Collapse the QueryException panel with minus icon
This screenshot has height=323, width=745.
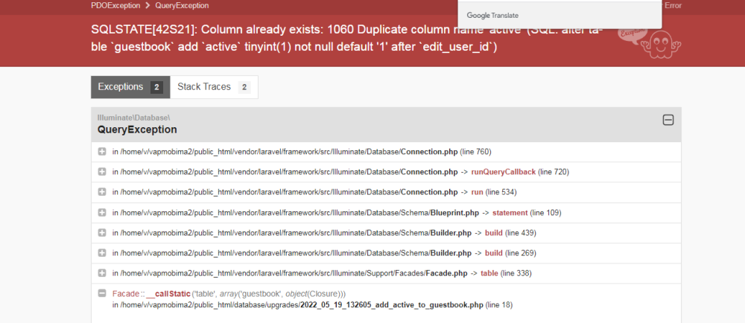pos(668,120)
